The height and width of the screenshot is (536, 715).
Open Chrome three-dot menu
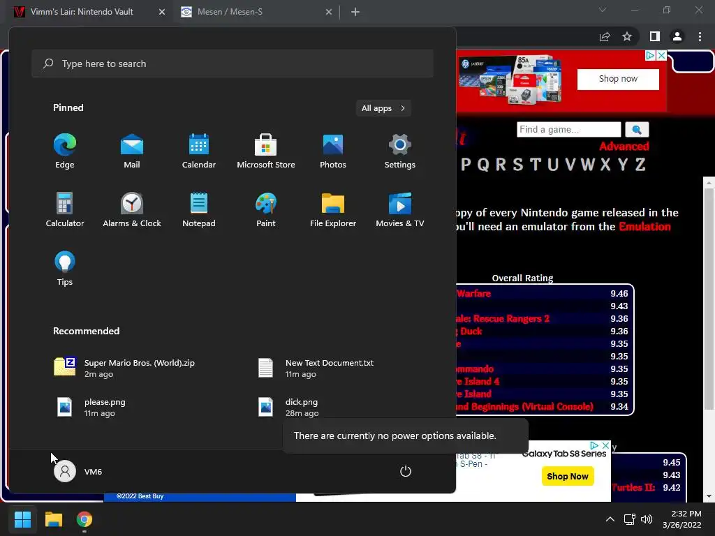pos(700,36)
